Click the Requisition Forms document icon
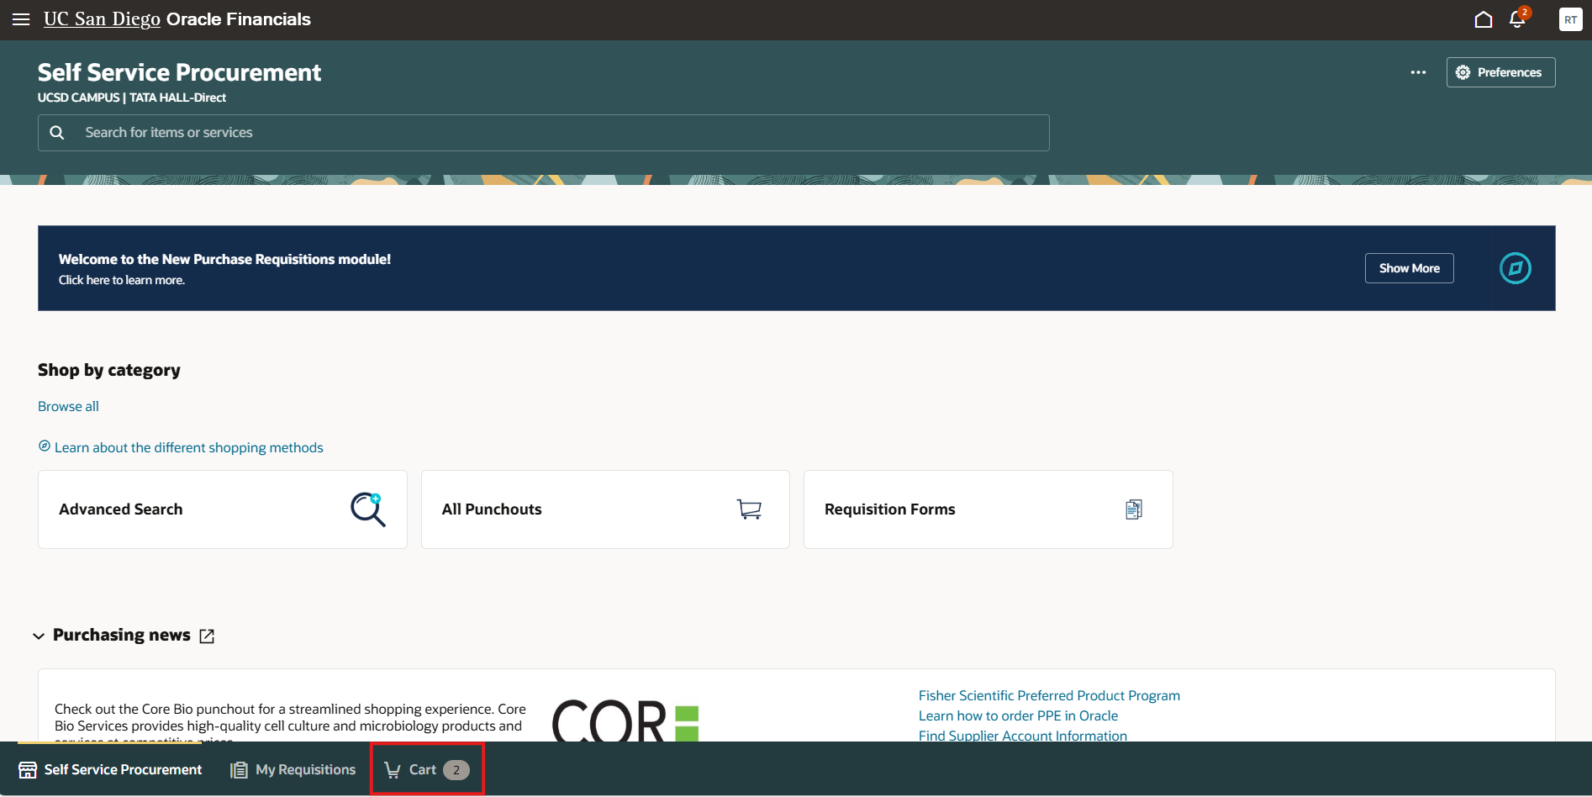This screenshot has width=1592, height=797. click(x=1133, y=509)
